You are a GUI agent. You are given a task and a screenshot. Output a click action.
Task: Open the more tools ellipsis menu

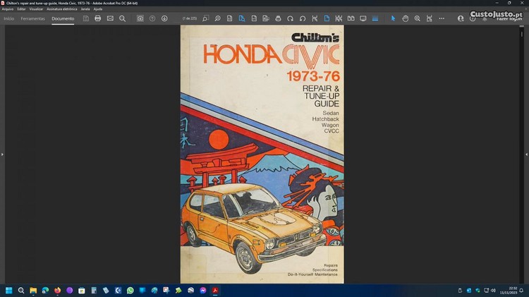pos(442,18)
